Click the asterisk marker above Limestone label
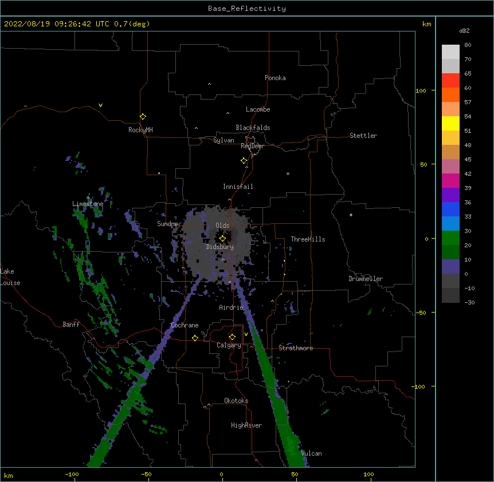 (x=88, y=197)
